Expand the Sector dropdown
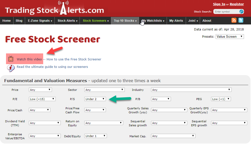This screenshot has width=251, height=144. click(104, 90)
